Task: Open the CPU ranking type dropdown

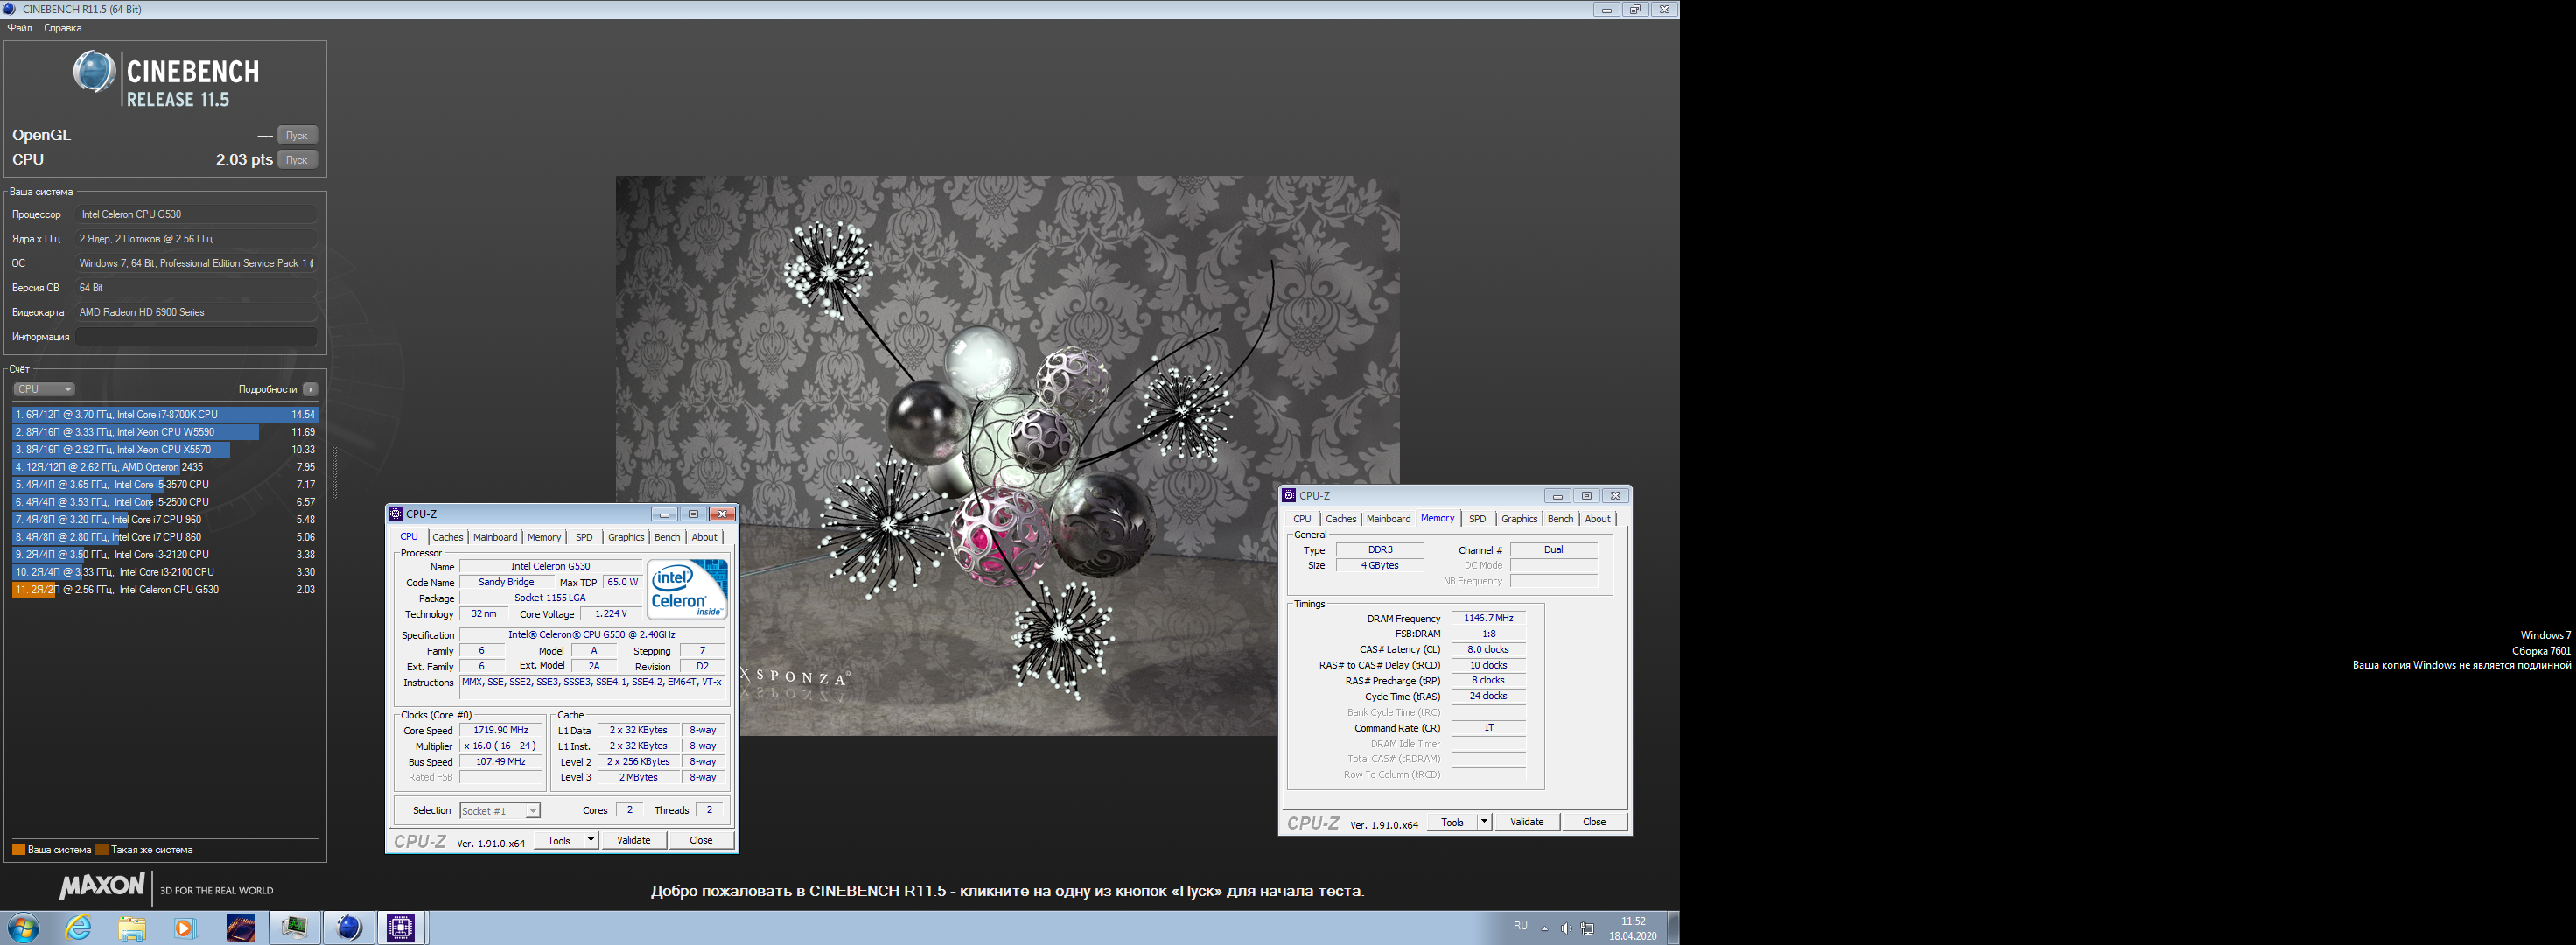Action: 44,389
